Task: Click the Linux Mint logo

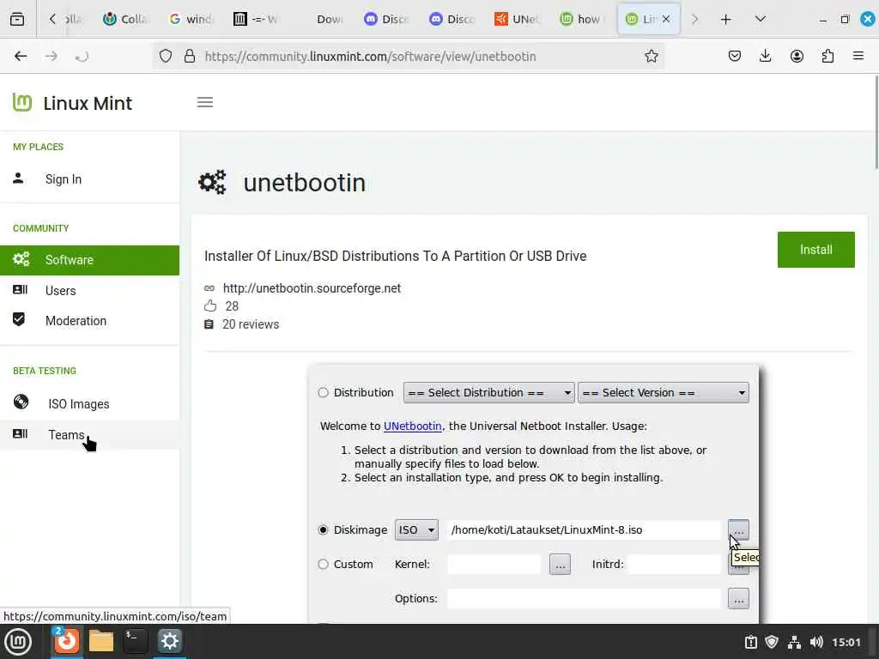Action: point(72,103)
